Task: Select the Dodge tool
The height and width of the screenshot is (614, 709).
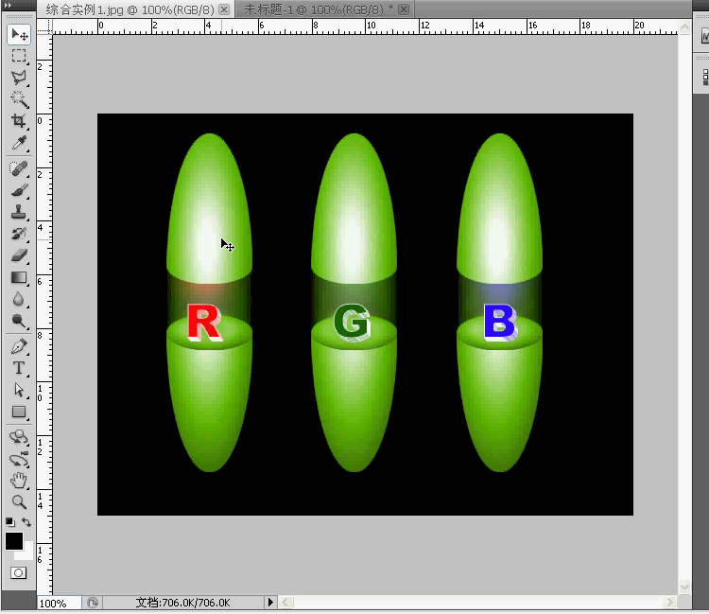Action: [19, 321]
